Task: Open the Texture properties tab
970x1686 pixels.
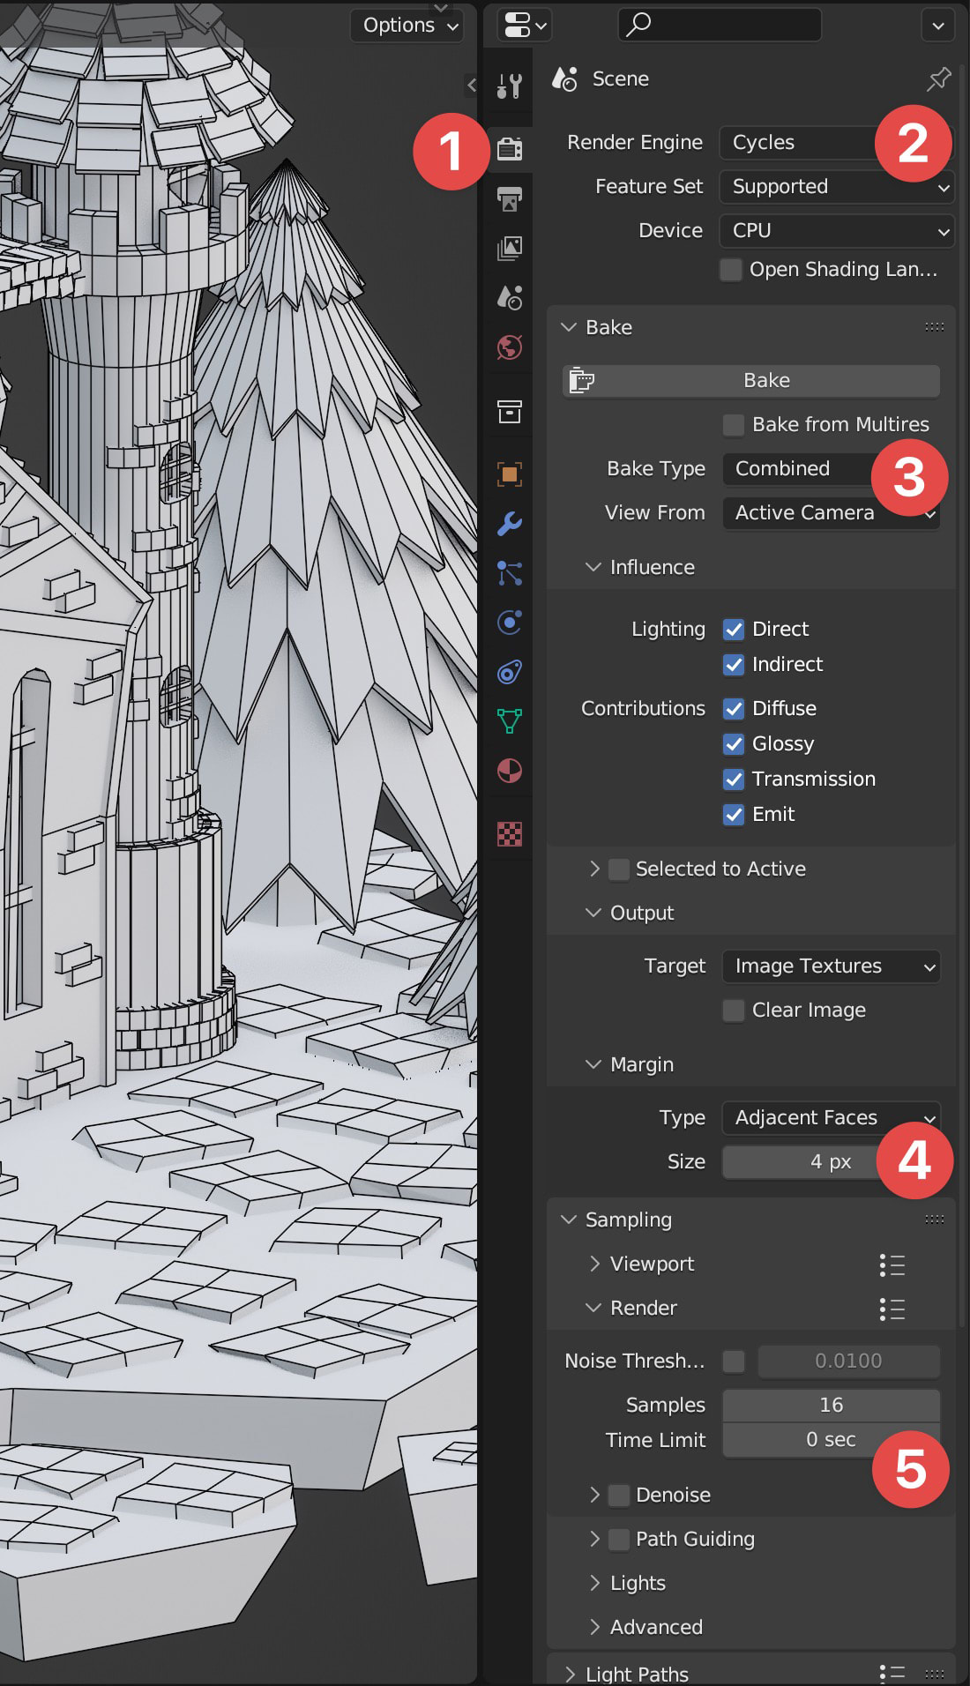Action: 510,833
